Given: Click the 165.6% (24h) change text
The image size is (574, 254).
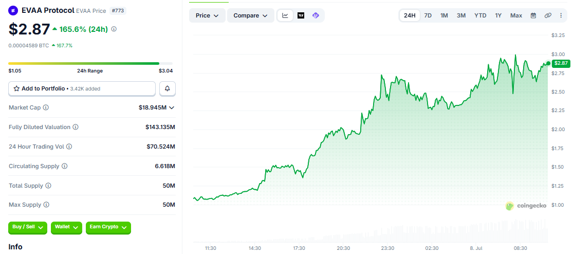Looking at the screenshot, I should click(x=83, y=29).
